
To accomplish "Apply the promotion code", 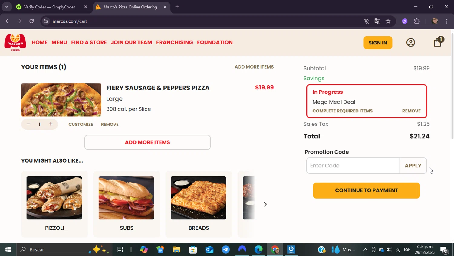I will point(413,166).
